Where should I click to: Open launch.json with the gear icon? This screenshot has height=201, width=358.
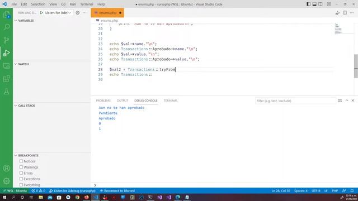(78, 13)
